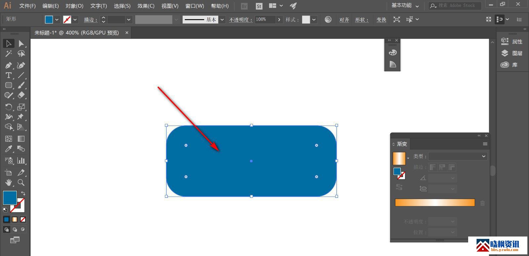The image size is (529, 256).
Task: Open graphic style dropdown
Action: [314, 19]
